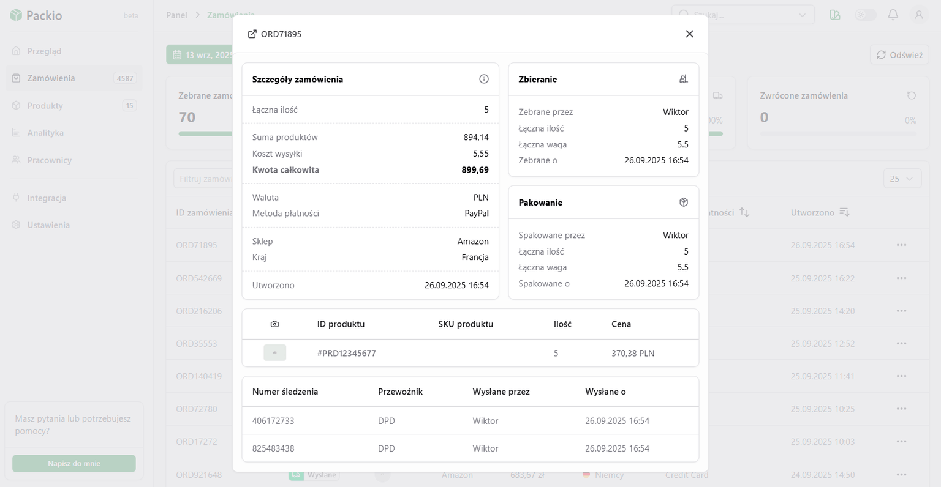Click the picking cart icon in Zbieranie
This screenshot has height=487, width=941.
click(x=683, y=79)
